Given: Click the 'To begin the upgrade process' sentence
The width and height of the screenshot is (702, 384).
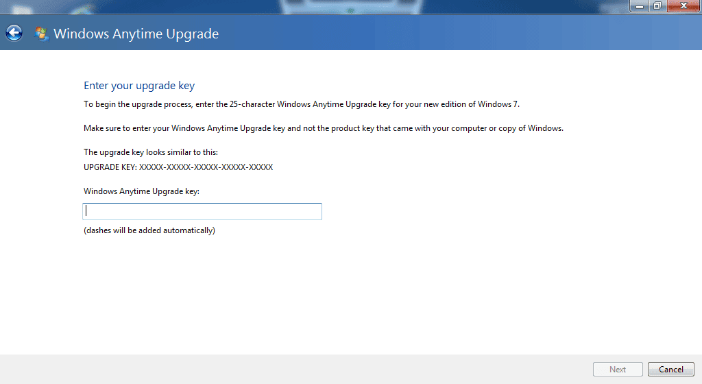Looking at the screenshot, I should tap(302, 104).
